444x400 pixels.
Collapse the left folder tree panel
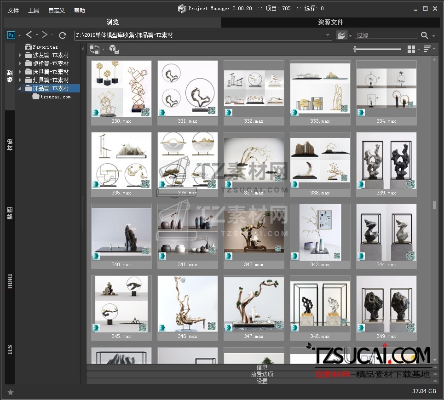(x=83, y=49)
